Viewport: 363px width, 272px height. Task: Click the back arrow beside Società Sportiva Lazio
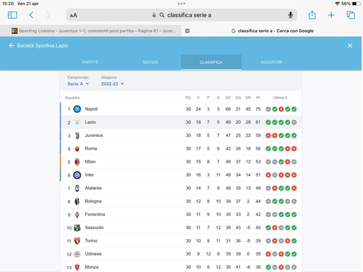[11, 45]
